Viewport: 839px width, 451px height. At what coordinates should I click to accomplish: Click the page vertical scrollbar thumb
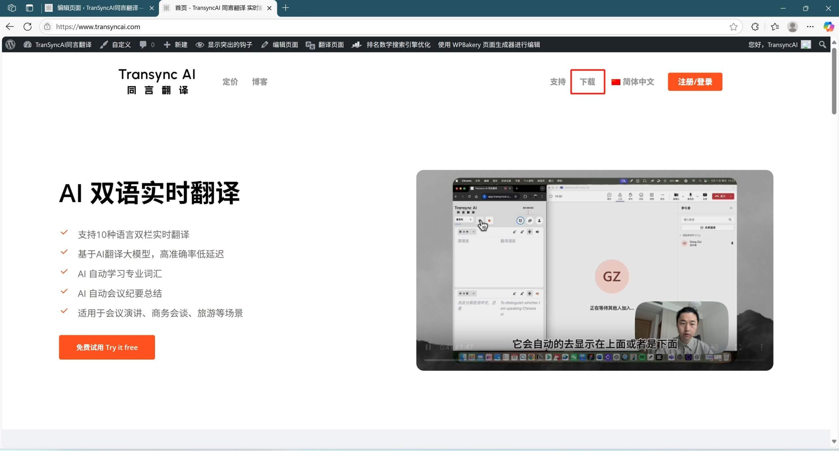(834, 81)
